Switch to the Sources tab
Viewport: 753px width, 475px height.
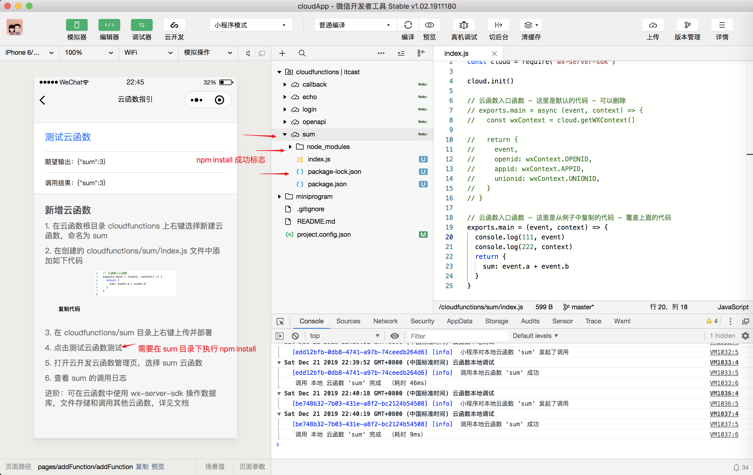tap(348, 321)
